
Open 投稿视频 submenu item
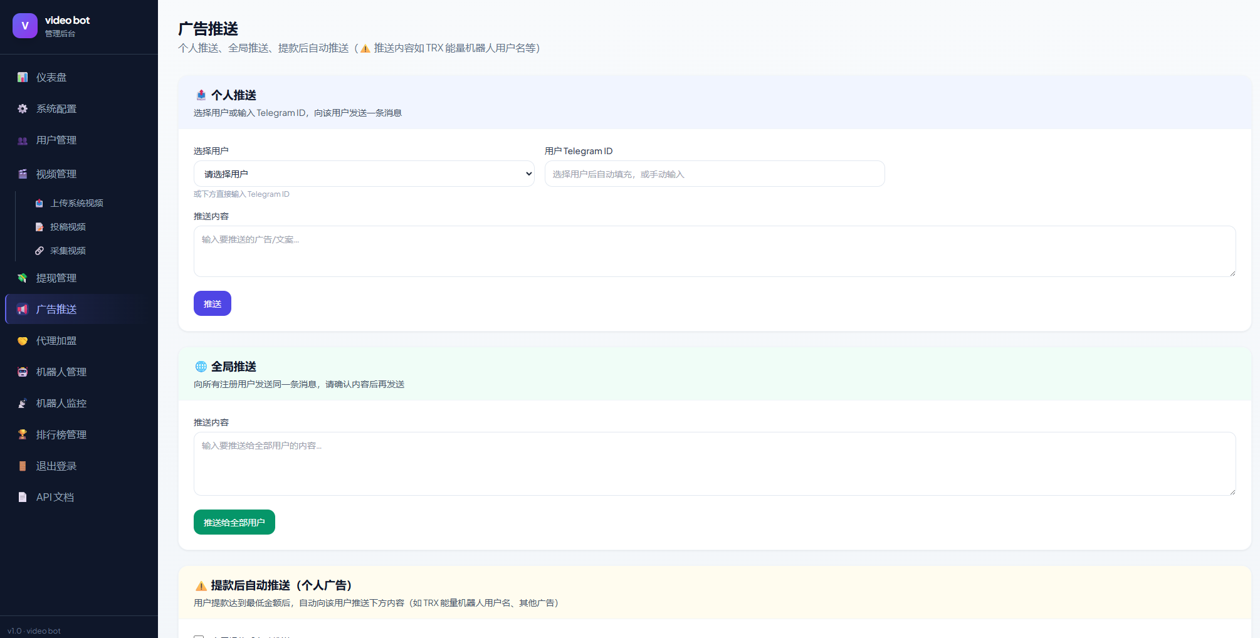(68, 227)
